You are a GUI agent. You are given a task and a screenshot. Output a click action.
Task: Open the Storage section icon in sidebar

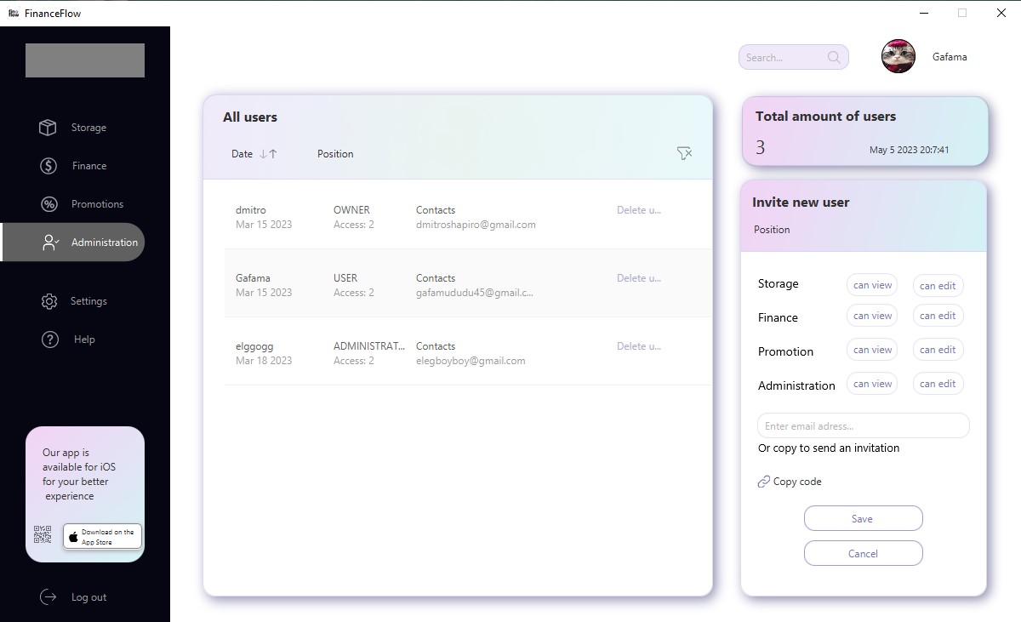pyautogui.click(x=48, y=127)
